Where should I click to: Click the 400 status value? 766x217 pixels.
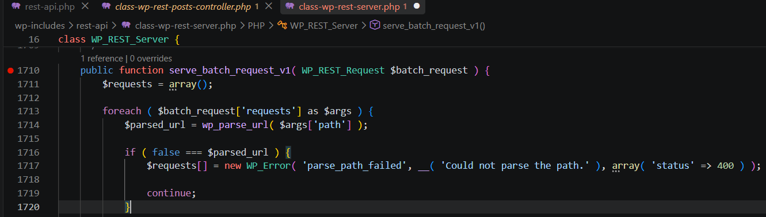click(x=726, y=165)
